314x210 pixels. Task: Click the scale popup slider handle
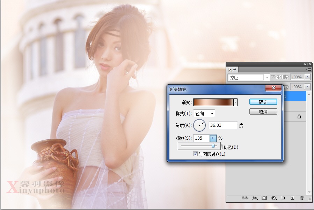(213, 146)
